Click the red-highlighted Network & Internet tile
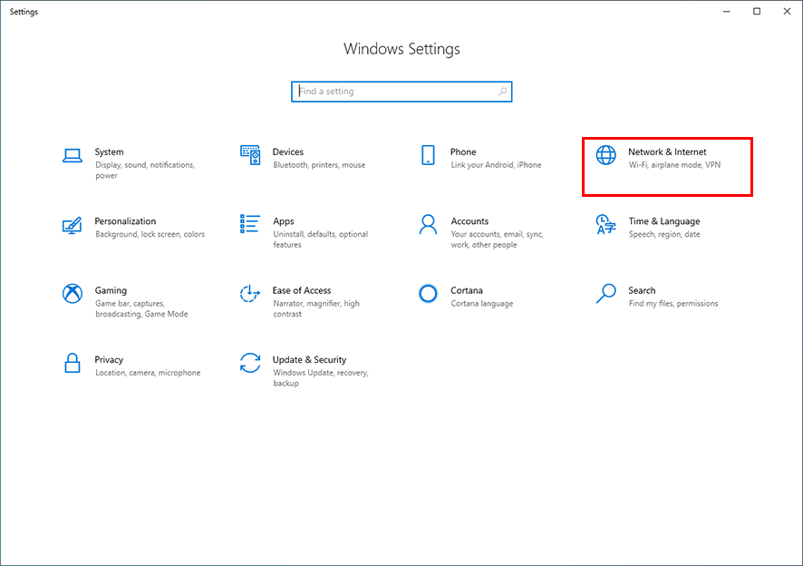This screenshot has height=566, width=803. (x=667, y=166)
